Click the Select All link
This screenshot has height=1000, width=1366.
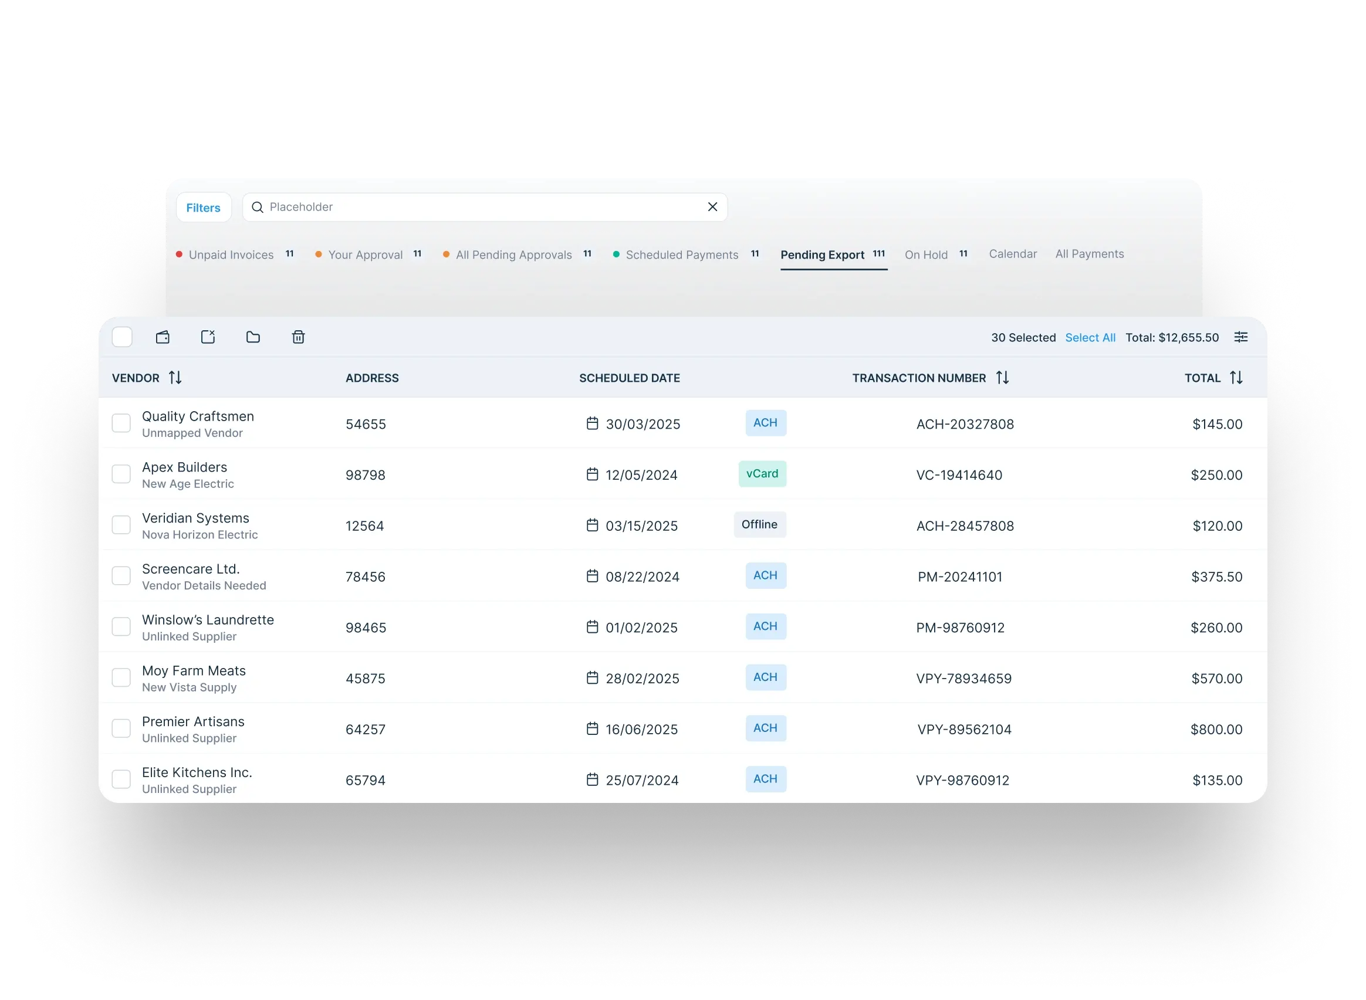click(x=1090, y=338)
